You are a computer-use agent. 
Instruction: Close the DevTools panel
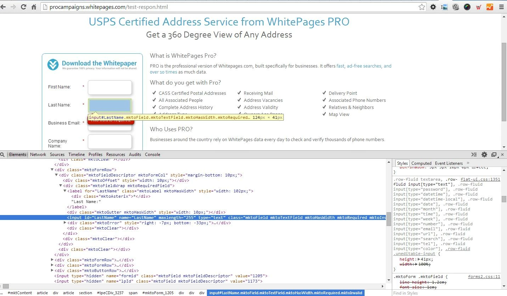point(502,155)
